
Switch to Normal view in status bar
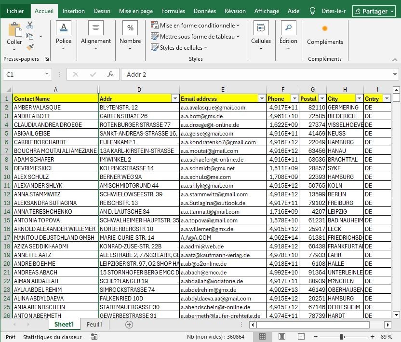point(262,336)
